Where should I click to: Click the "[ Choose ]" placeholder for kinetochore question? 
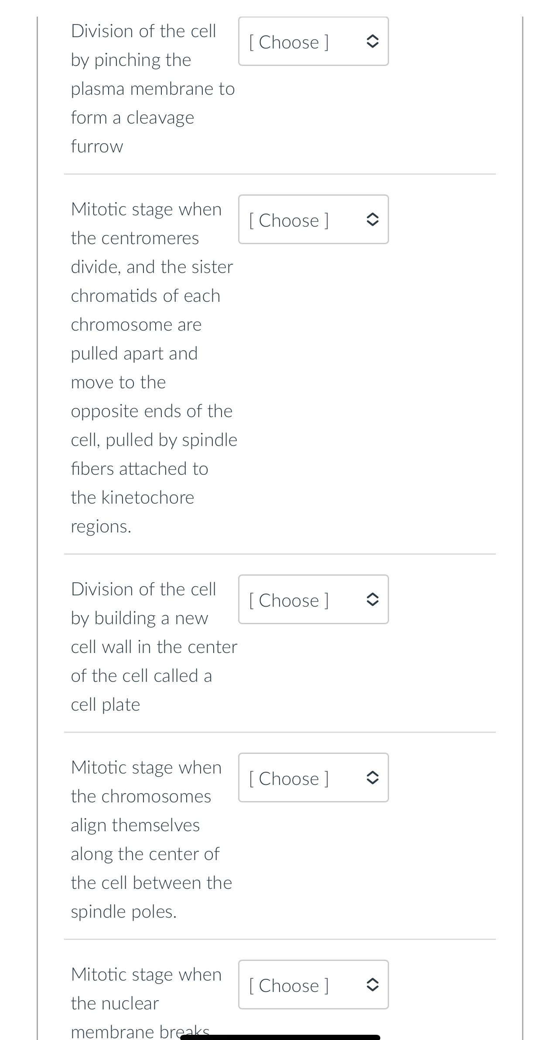(289, 220)
